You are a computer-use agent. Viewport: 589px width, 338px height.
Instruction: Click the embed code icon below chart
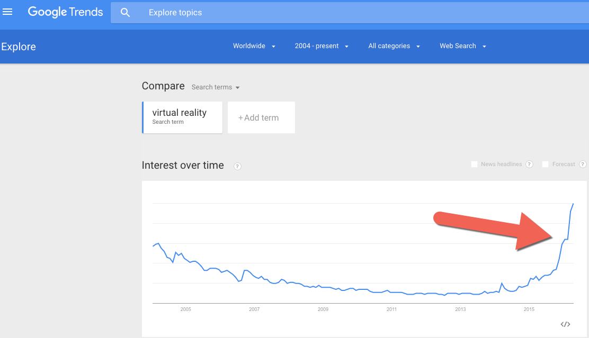(x=565, y=324)
